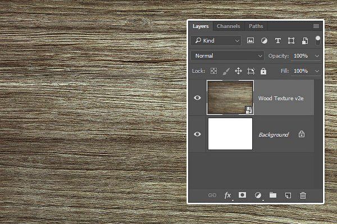
Task: Select the Wood Texture v2e layer thumbnail
Action: [230, 97]
